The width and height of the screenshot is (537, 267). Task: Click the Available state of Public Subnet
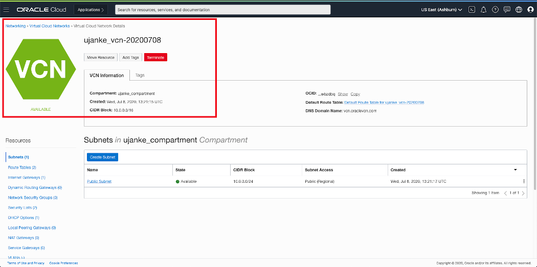click(x=186, y=182)
